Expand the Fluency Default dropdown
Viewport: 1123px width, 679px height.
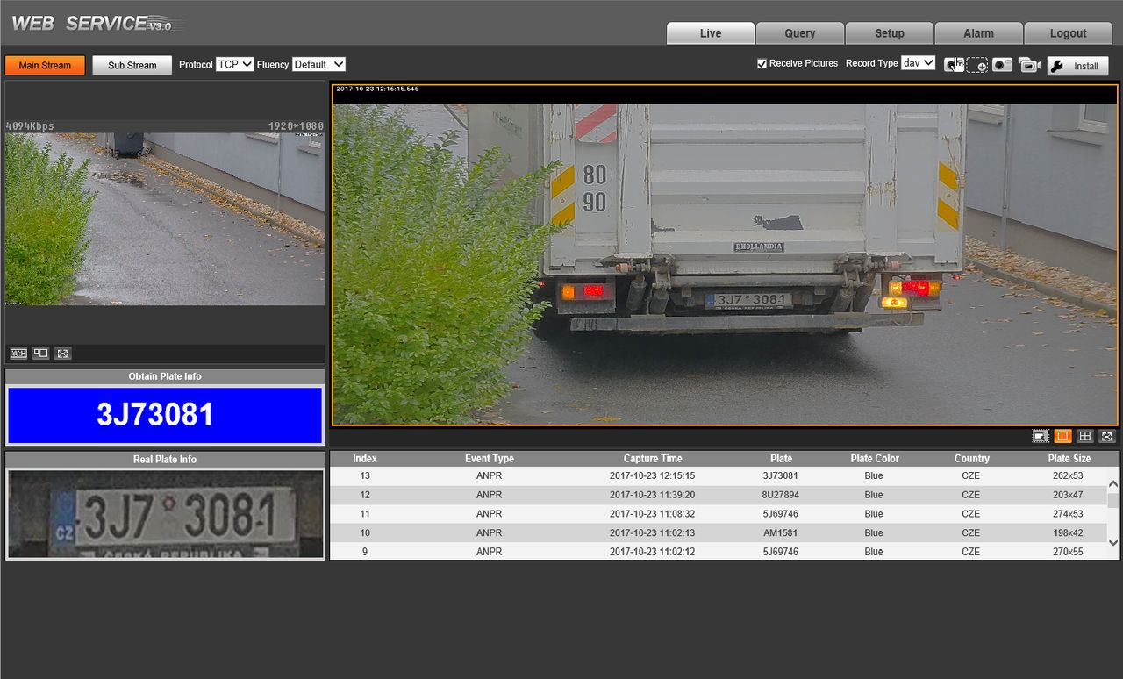318,65
